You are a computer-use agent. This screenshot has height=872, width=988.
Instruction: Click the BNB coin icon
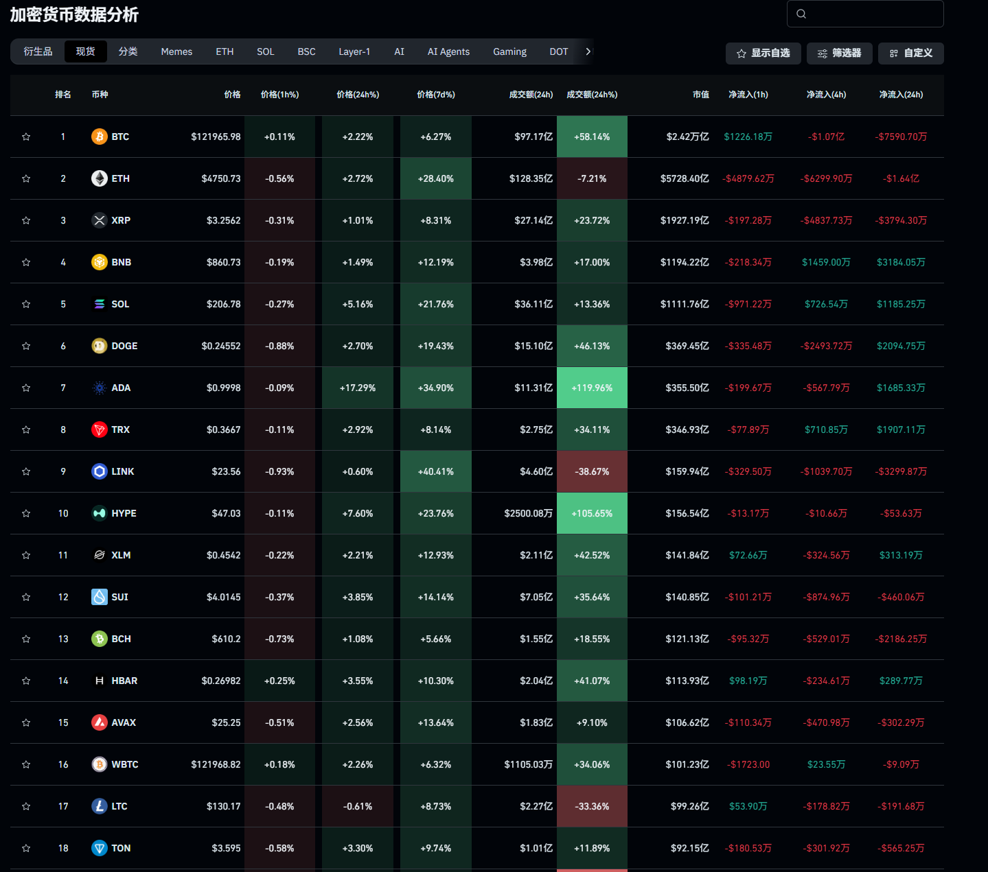click(100, 262)
